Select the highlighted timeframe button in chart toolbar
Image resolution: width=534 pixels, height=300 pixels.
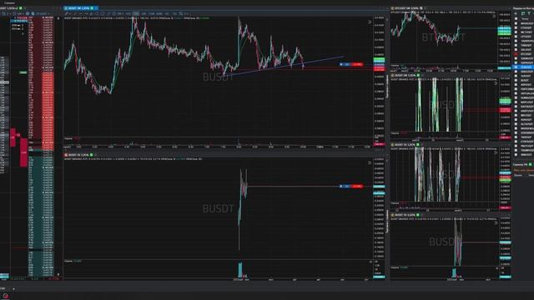[136, 13]
